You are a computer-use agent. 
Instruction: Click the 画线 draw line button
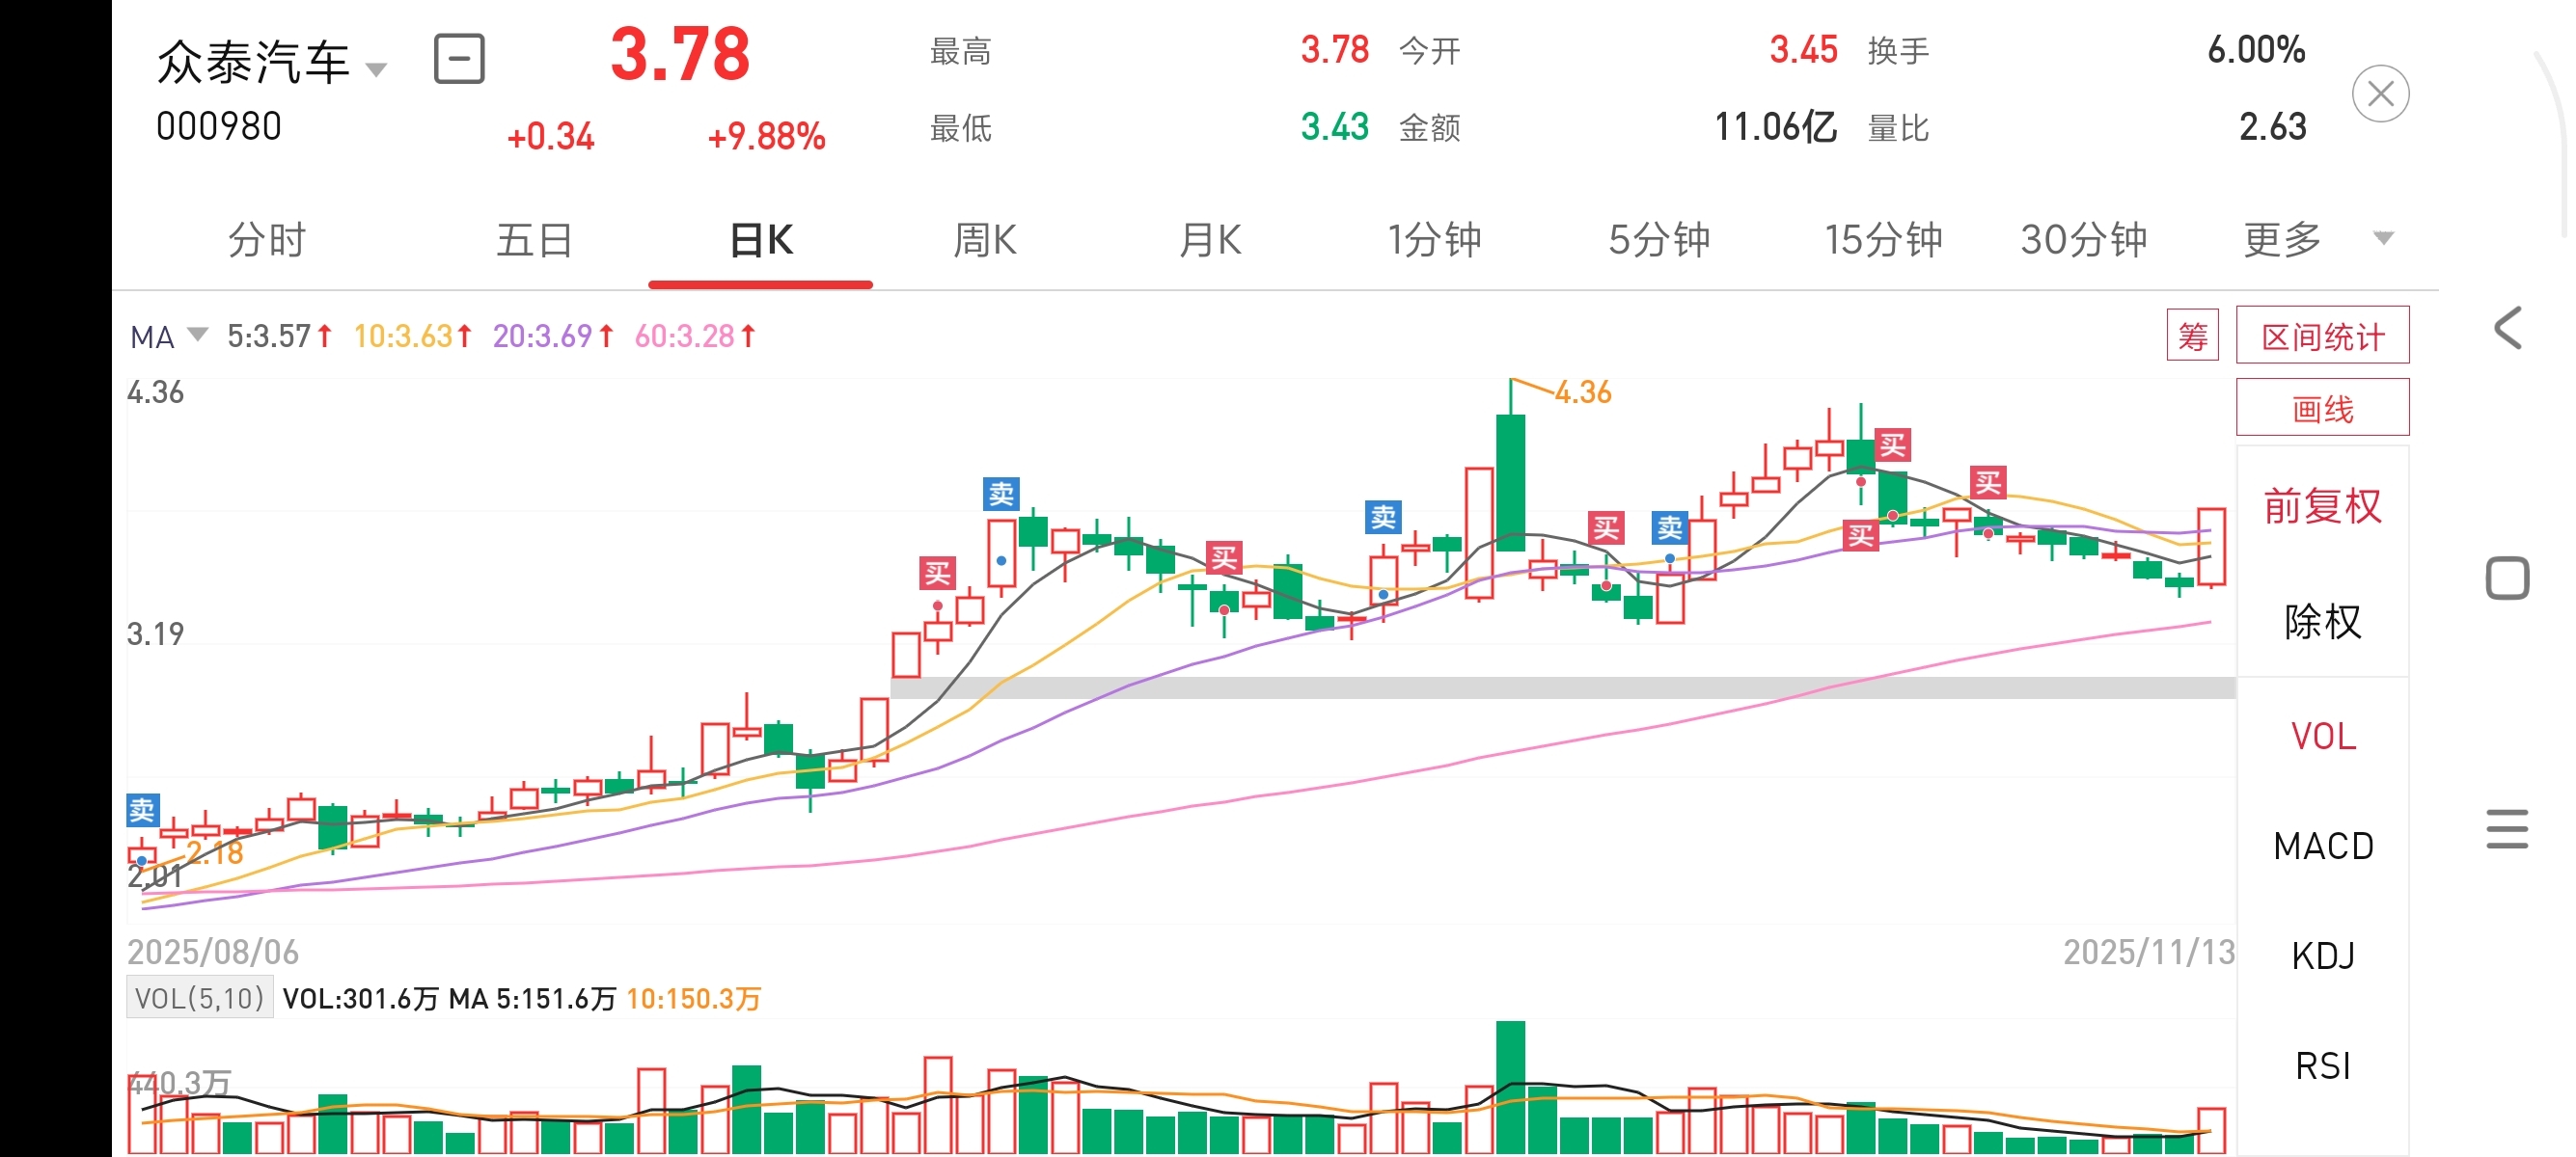(2322, 409)
